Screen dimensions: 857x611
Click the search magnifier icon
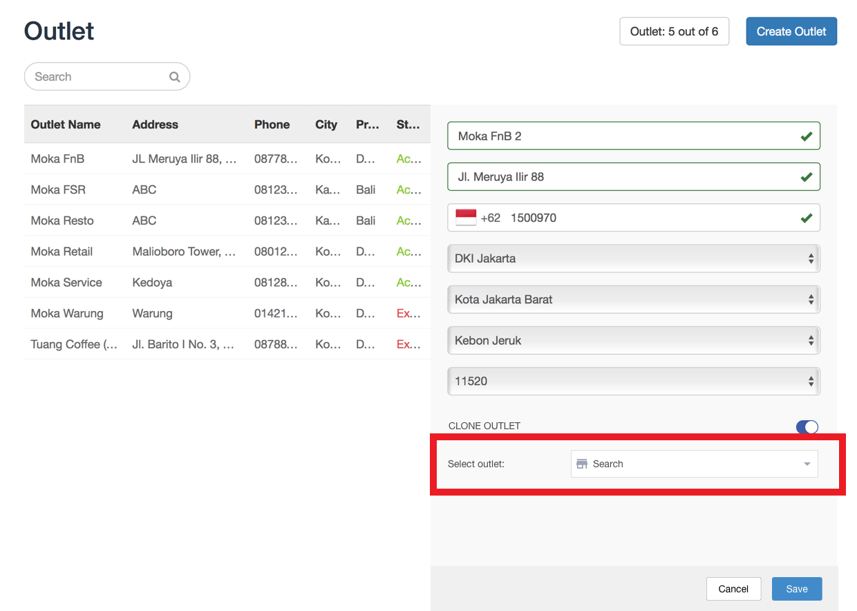[x=174, y=77]
